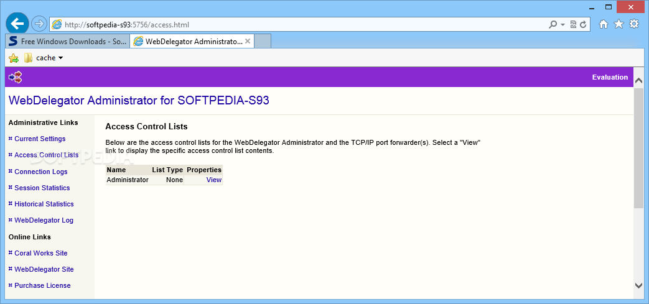Open the Session Statistics link

tap(42, 188)
